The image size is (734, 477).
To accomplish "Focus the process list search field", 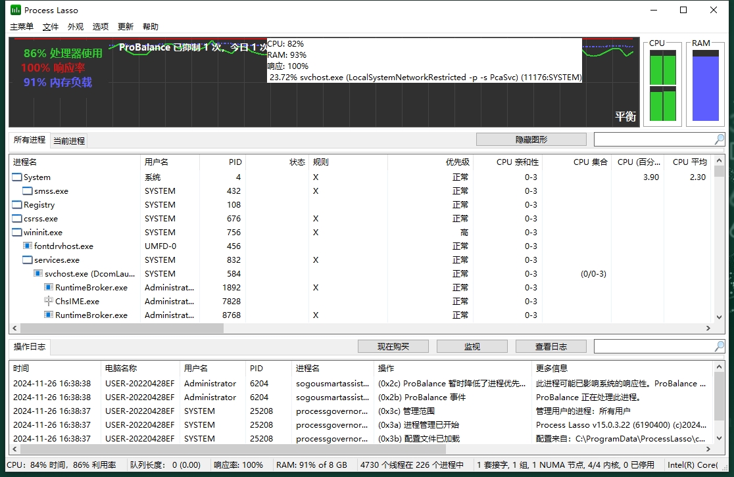I will click(654, 139).
